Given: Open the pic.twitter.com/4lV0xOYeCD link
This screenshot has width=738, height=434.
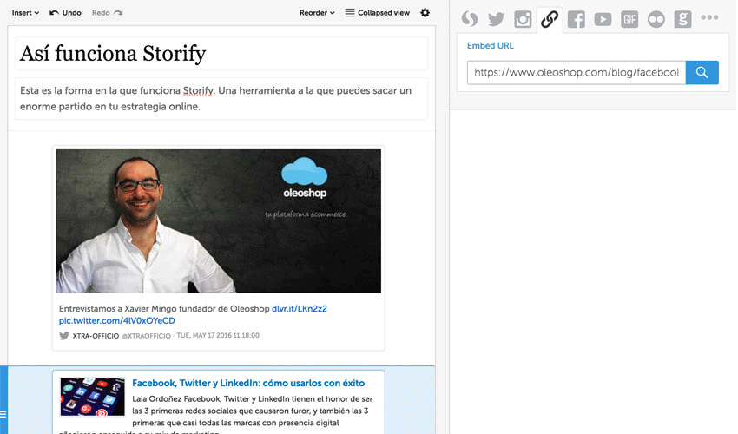Looking at the screenshot, I should [116, 320].
